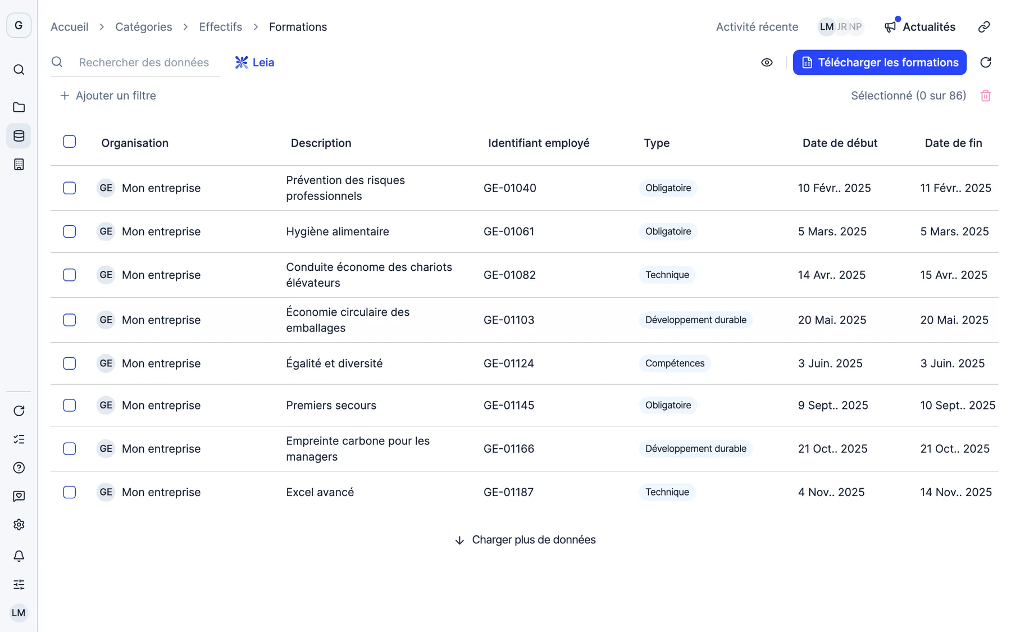
Task: Check the select-all header checkbox
Action: click(x=70, y=142)
